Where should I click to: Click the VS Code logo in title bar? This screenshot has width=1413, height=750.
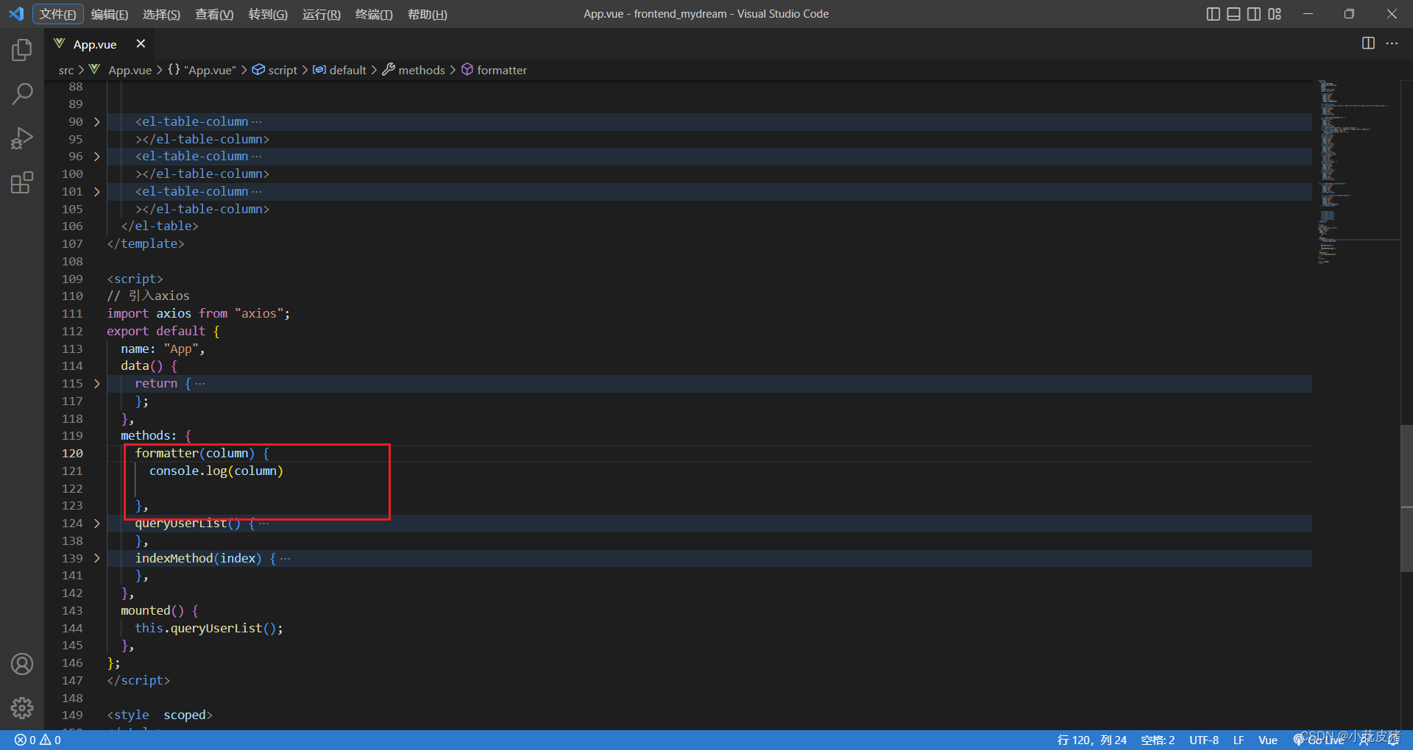point(16,14)
